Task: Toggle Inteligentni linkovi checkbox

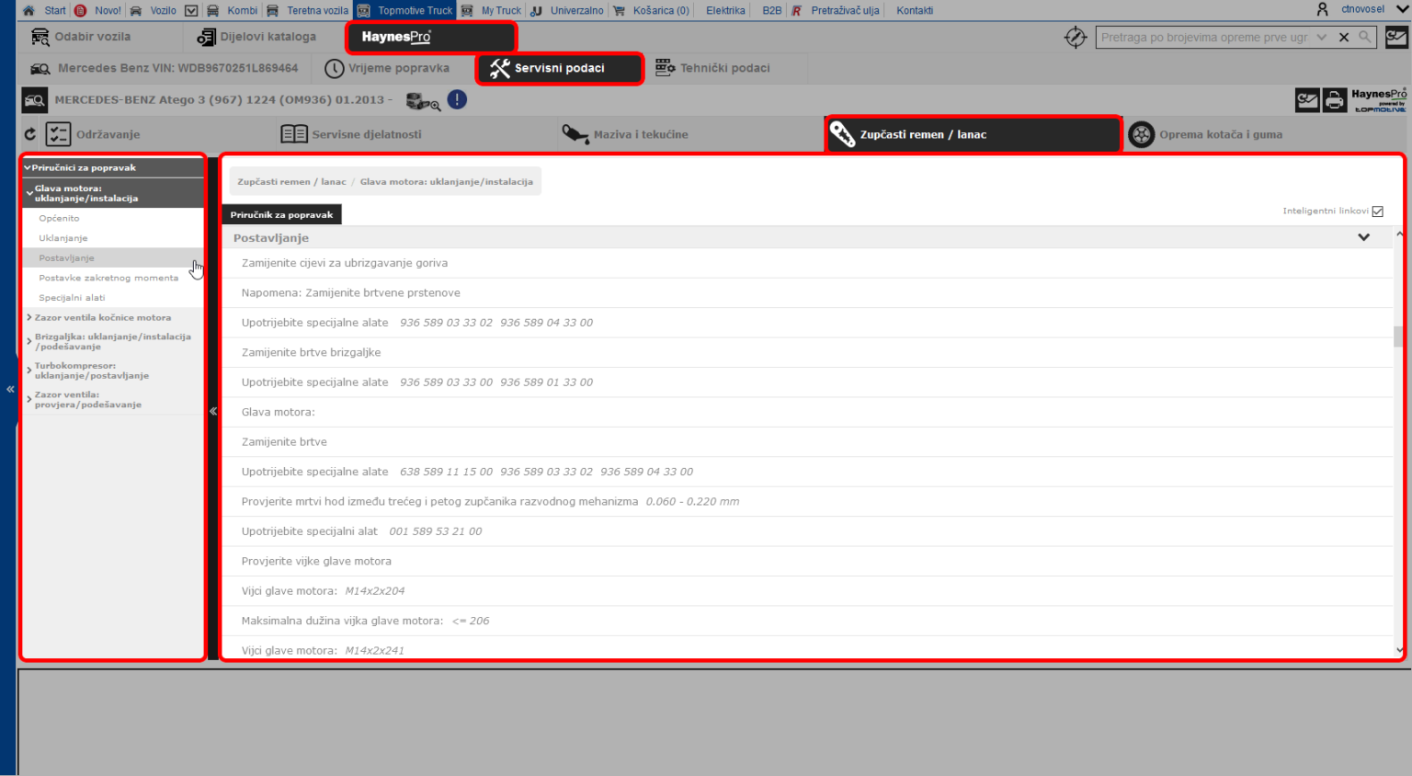Action: point(1377,211)
